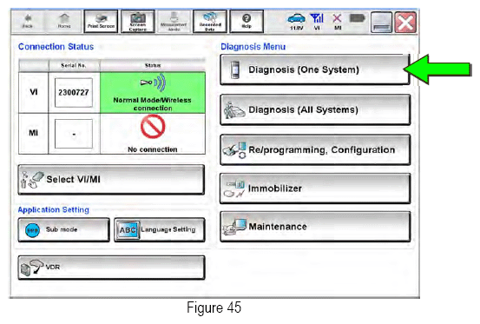This screenshot has width=480, height=324.
Task: Click the Maintenance computer icon
Action: click(x=235, y=227)
